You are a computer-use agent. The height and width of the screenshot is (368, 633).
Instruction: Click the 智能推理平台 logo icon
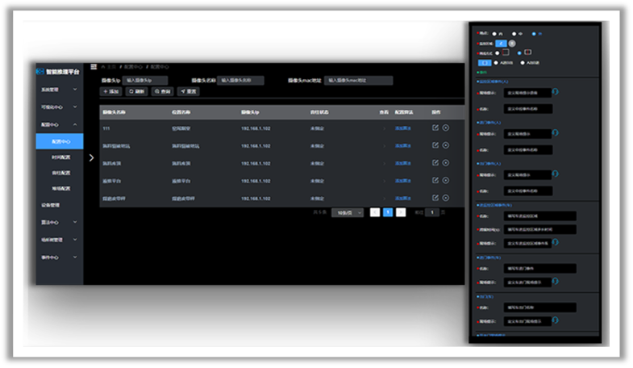click(x=40, y=71)
